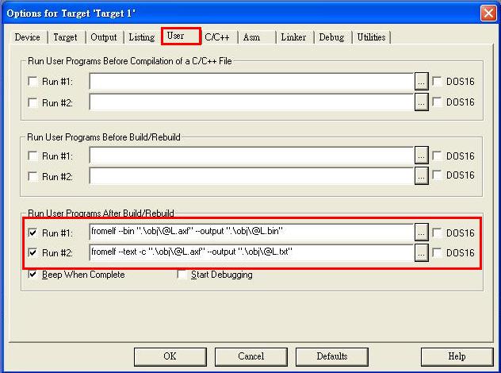Open the Help button
Screen dimensions: 501x373
pos(457,356)
